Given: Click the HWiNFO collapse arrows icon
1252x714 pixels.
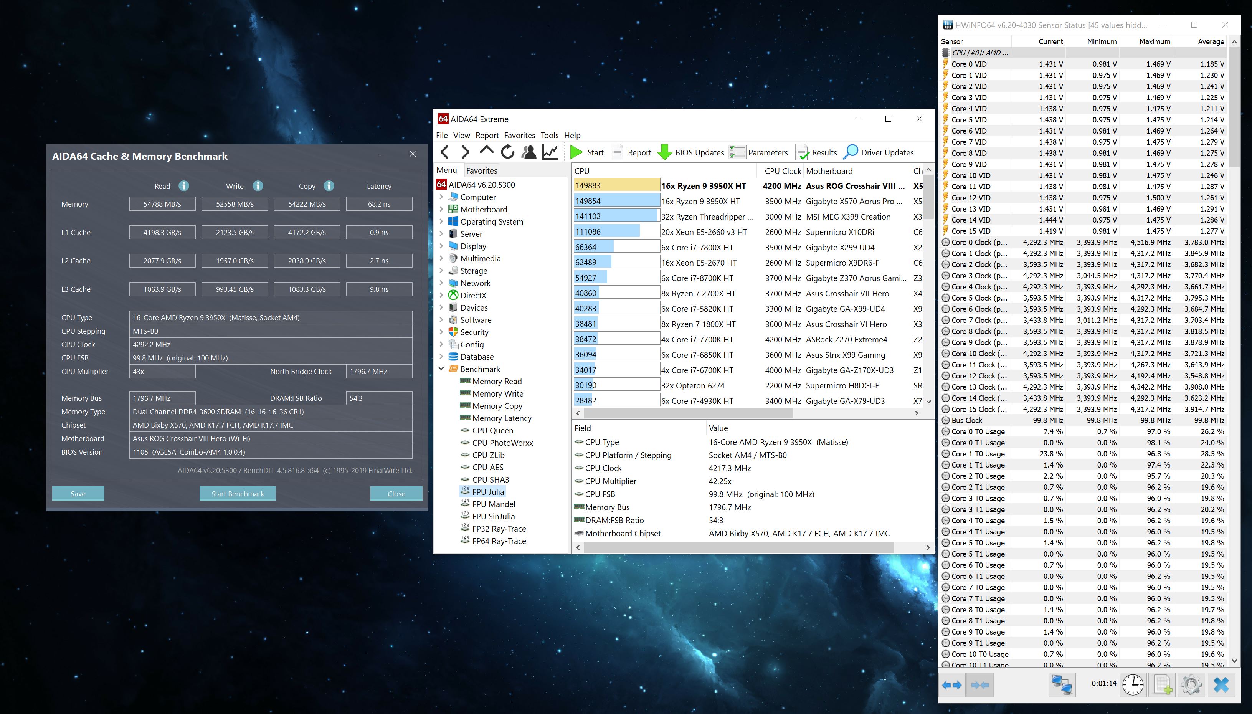Looking at the screenshot, I should (979, 685).
